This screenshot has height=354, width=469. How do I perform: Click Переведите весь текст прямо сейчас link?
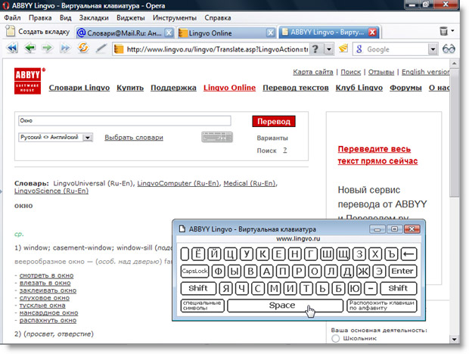(x=377, y=155)
